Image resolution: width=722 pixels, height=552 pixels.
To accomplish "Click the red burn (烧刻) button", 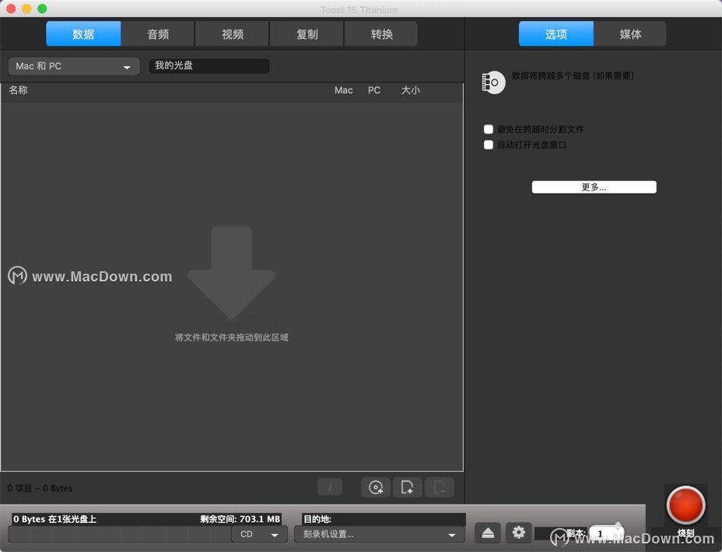I will pos(685,505).
